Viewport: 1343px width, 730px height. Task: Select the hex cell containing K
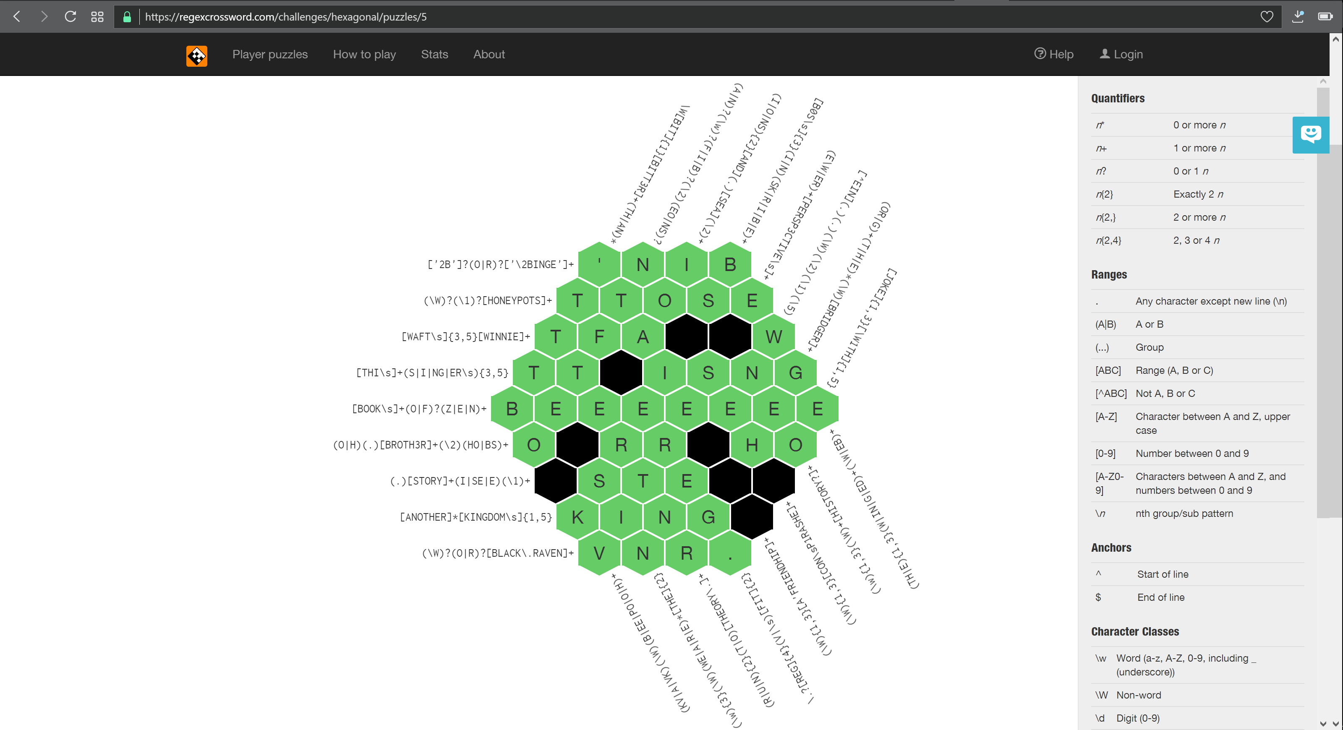[577, 517]
